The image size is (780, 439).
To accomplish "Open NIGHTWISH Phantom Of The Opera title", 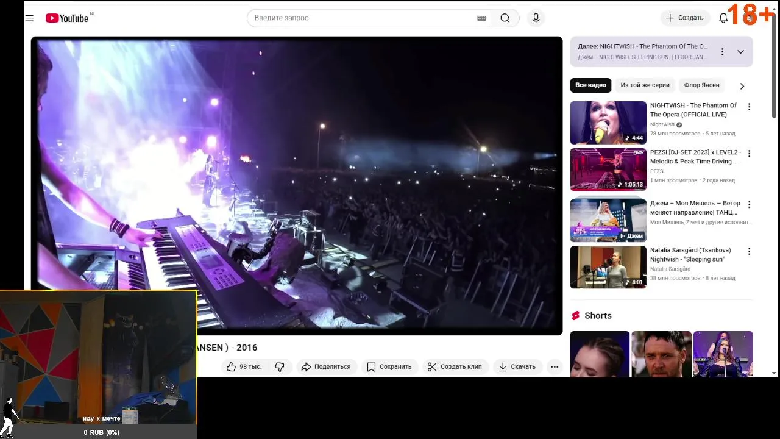I will (x=693, y=110).
